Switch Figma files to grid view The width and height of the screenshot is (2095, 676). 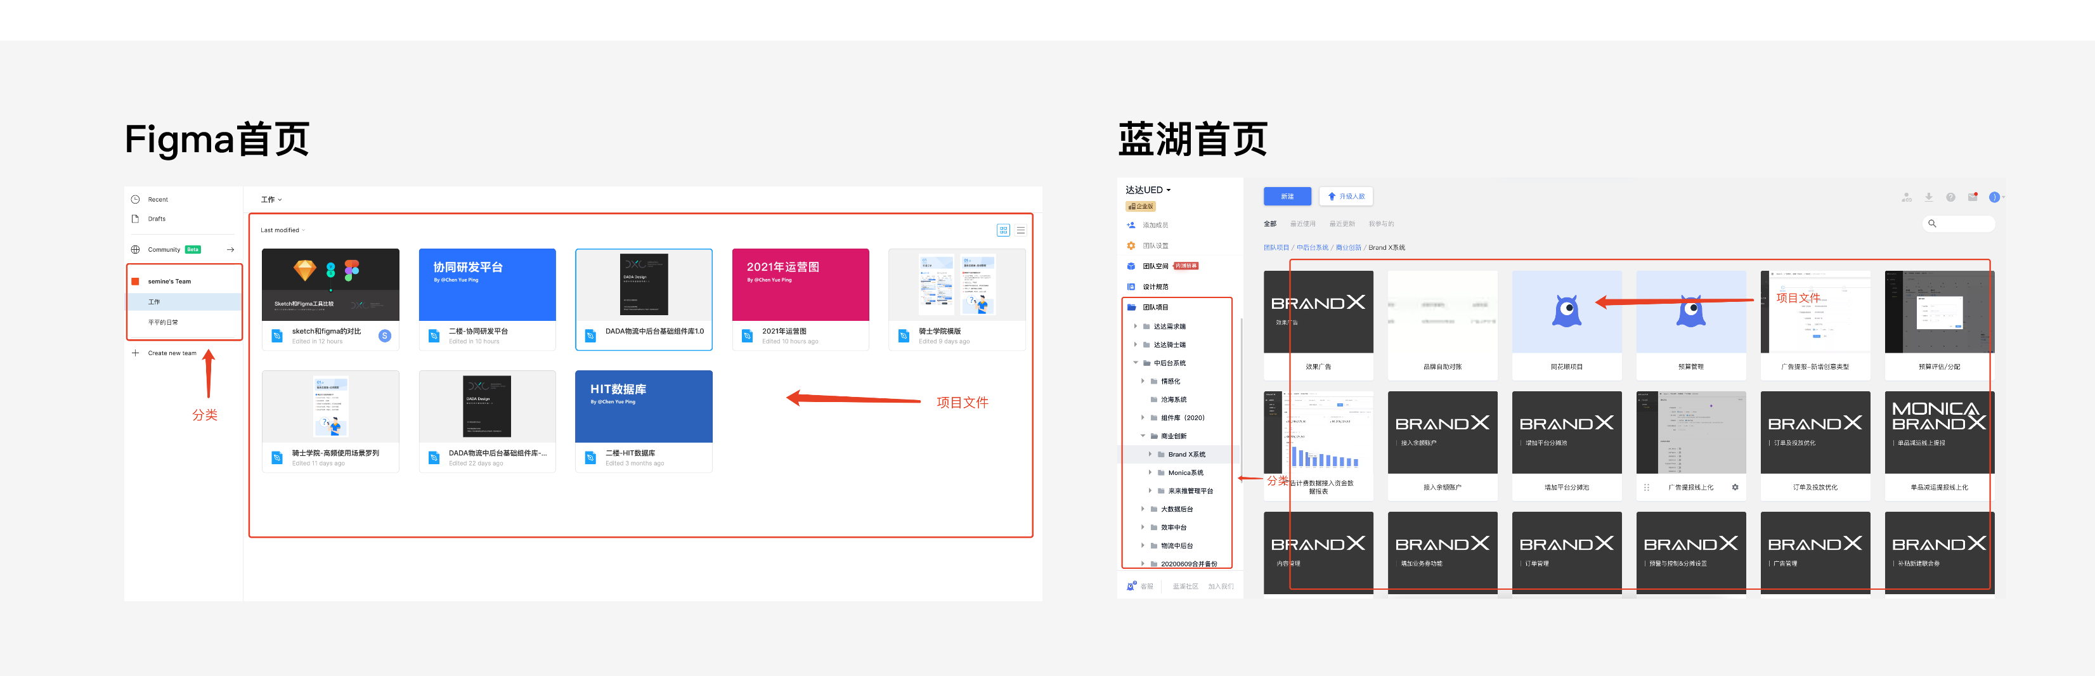point(1002,230)
